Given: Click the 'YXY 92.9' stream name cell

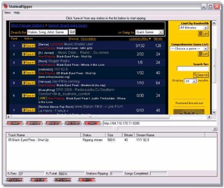Looking at the screenshot, I should point(143,140).
